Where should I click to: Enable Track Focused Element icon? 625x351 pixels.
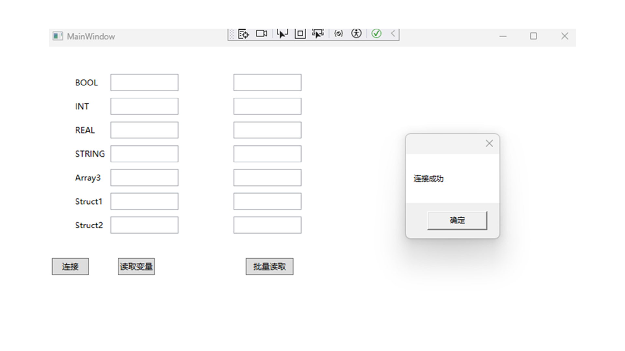click(318, 33)
